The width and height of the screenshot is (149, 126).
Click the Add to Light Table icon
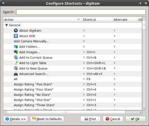[16, 63]
